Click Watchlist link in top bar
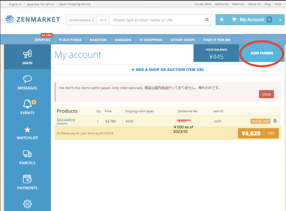This screenshot has width=286, height=211. pos(238,4)
